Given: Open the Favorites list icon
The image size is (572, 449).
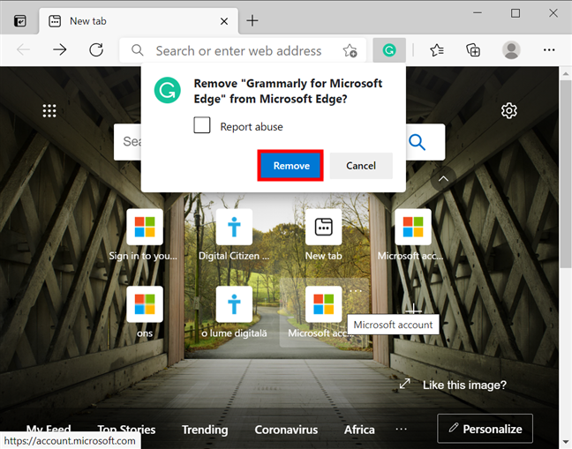Looking at the screenshot, I should [437, 50].
